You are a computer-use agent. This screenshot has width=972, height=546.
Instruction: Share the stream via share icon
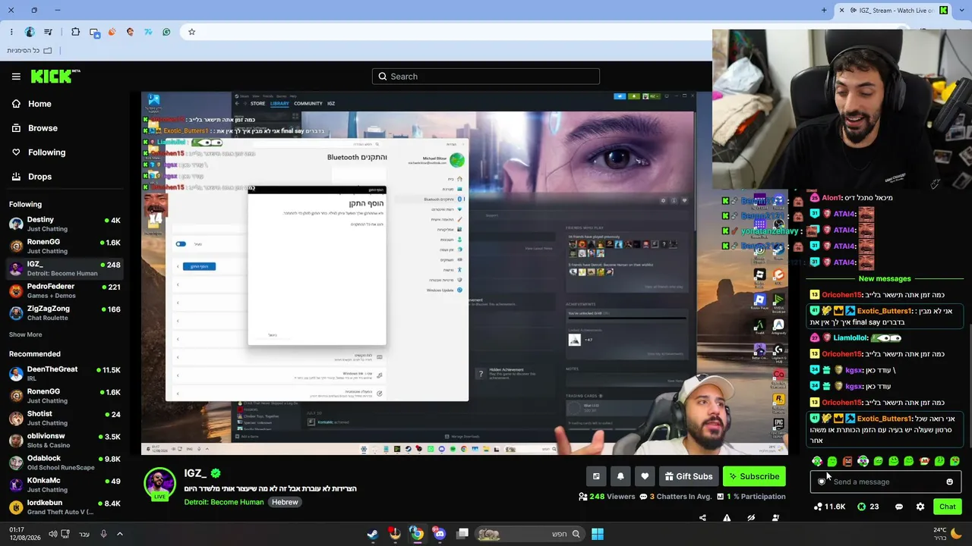click(x=702, y=518)
